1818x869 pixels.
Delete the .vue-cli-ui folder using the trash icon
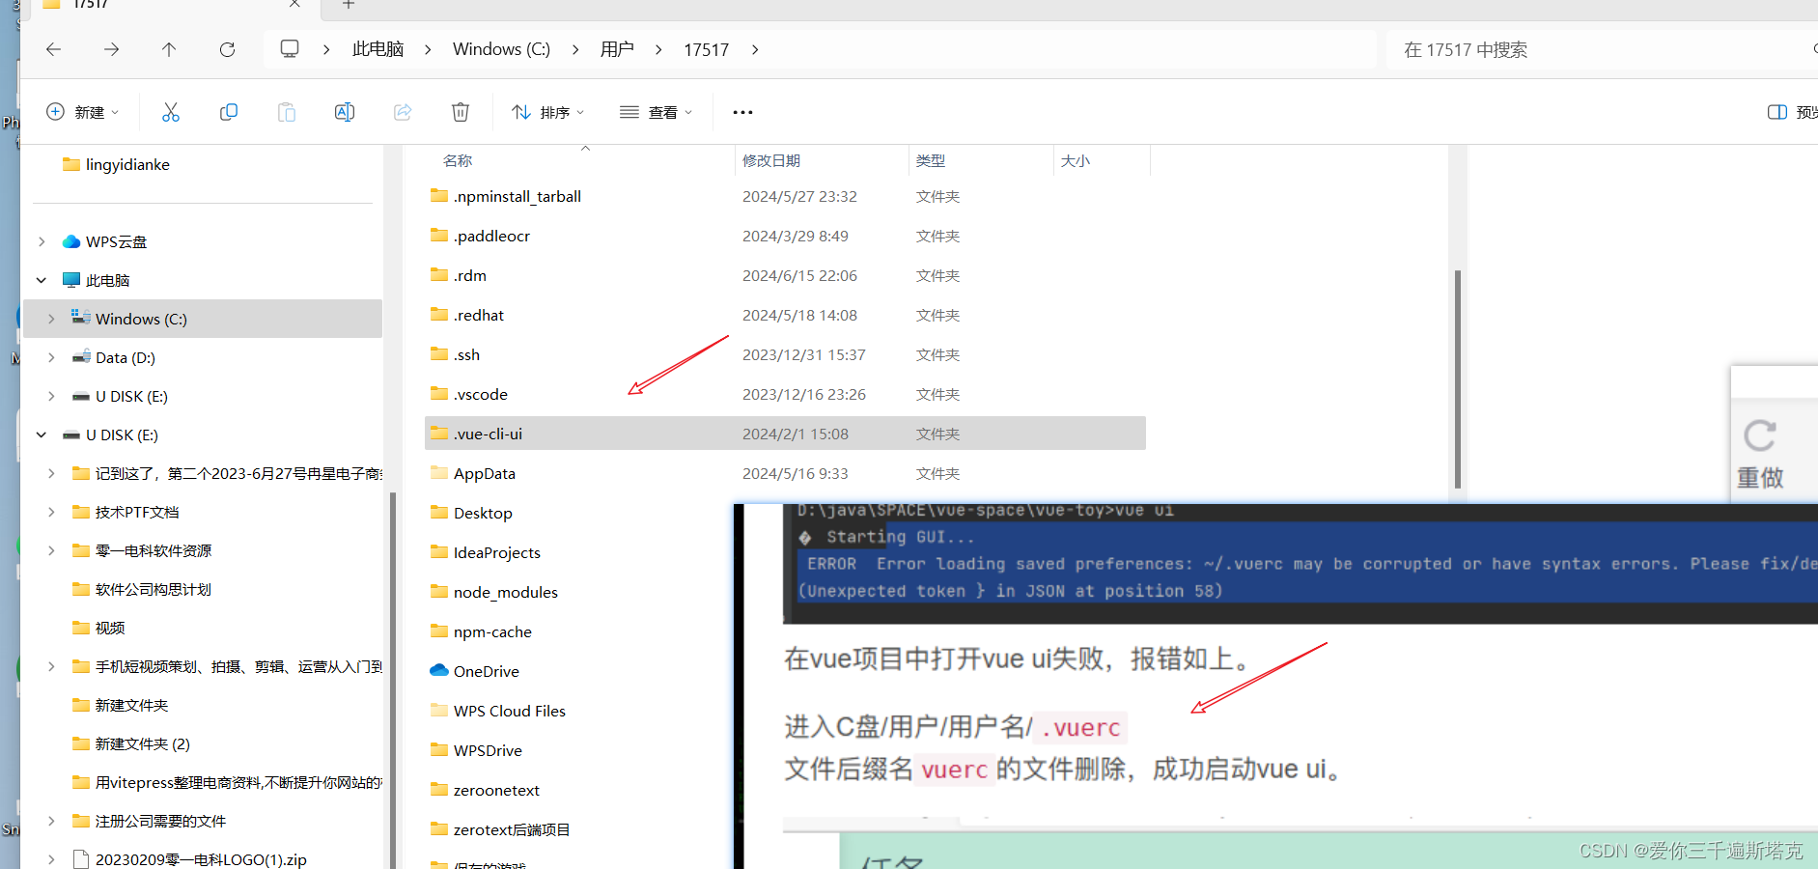(x=461, y=111)
